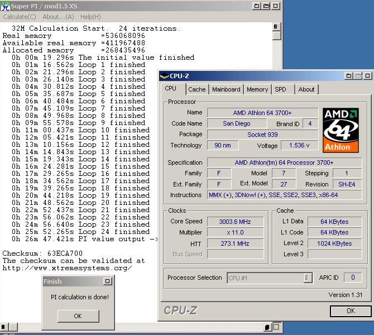Click the horizontal scrollbar left arrow in Super PI
The width and height of the screenshot is (374, 335).
tap(4, 327)
